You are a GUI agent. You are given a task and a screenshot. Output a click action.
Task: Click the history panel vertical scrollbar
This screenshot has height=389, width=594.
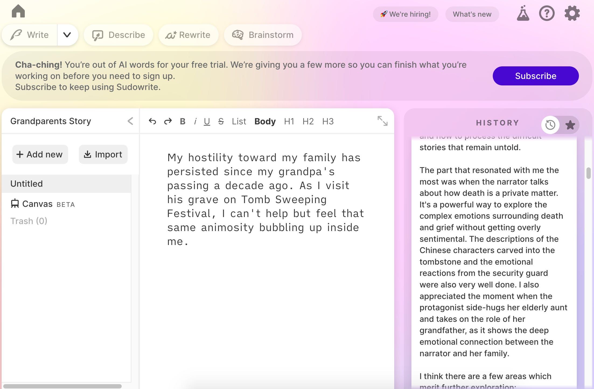click(x=588, y=173)
